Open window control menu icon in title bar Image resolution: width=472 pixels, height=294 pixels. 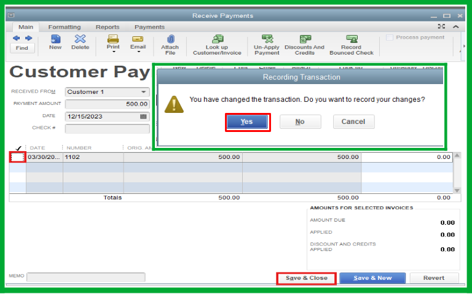pyautogui.click(x=11, y=15)
